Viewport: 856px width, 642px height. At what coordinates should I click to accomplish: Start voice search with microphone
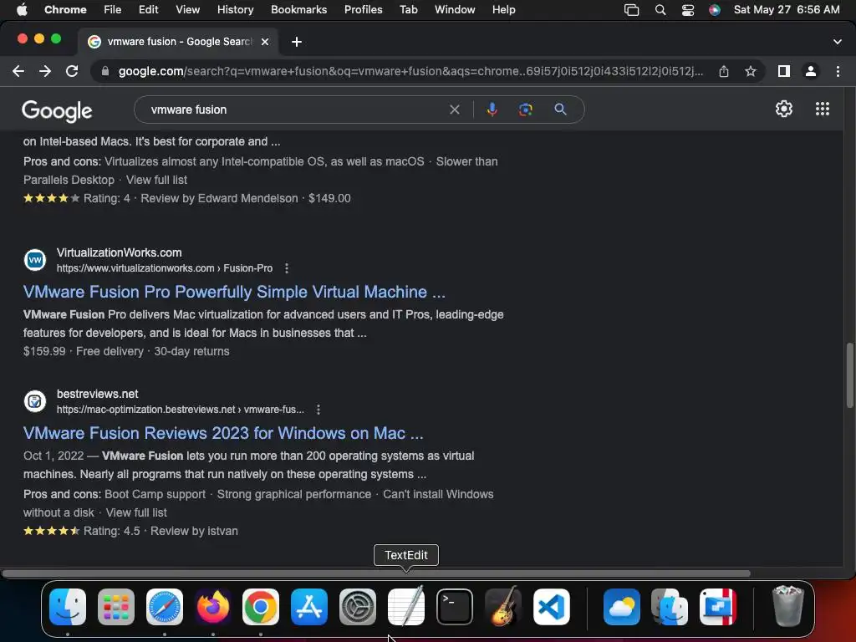tap(492, 110)
